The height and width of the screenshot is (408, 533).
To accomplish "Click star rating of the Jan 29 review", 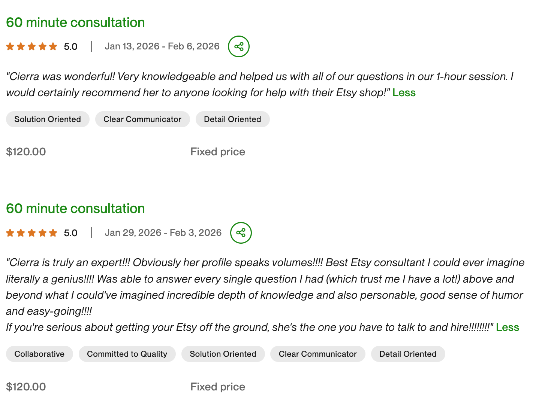I will coord(31,233).
